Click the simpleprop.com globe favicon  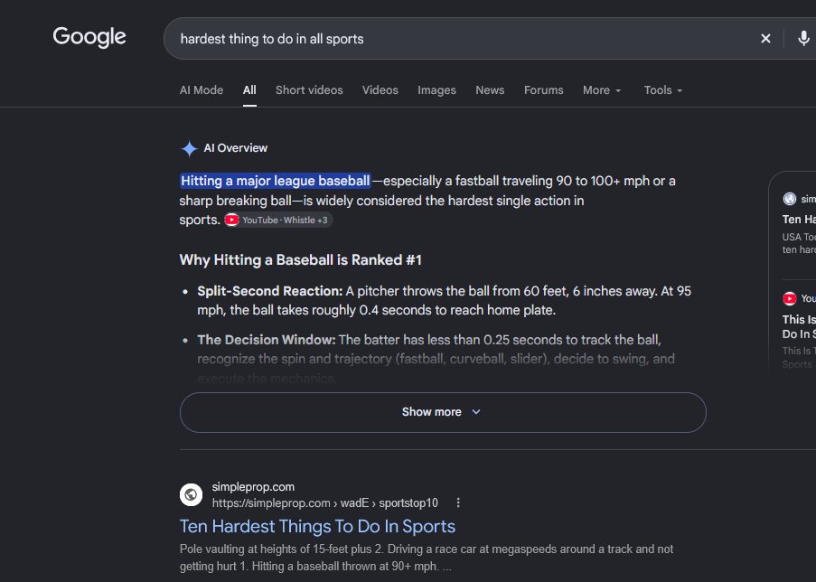(x=191, y=494)
